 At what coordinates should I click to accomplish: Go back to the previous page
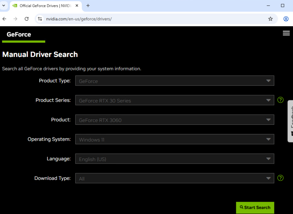tap(4, 19)
